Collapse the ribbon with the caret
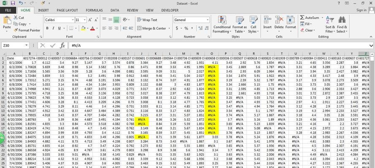 click(371, 37)
